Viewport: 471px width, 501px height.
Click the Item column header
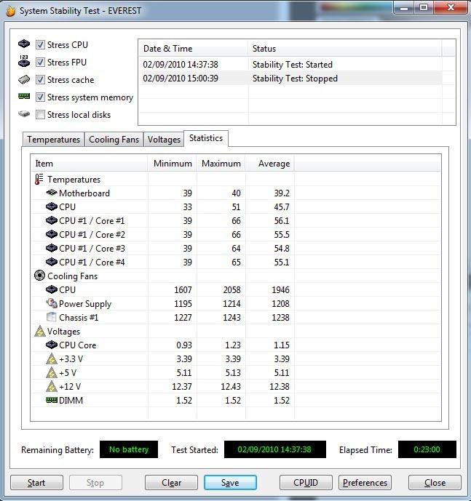[90, 164]
